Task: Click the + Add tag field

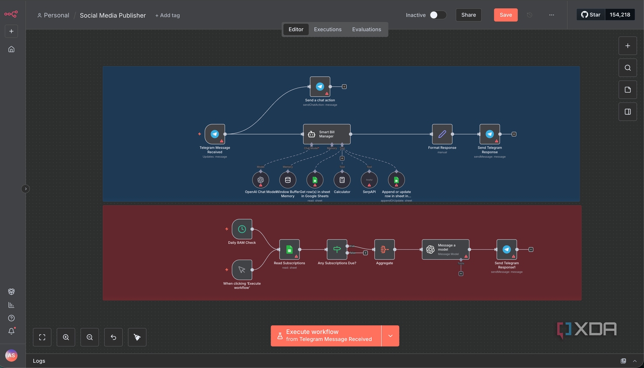Action: coord(168,15)
